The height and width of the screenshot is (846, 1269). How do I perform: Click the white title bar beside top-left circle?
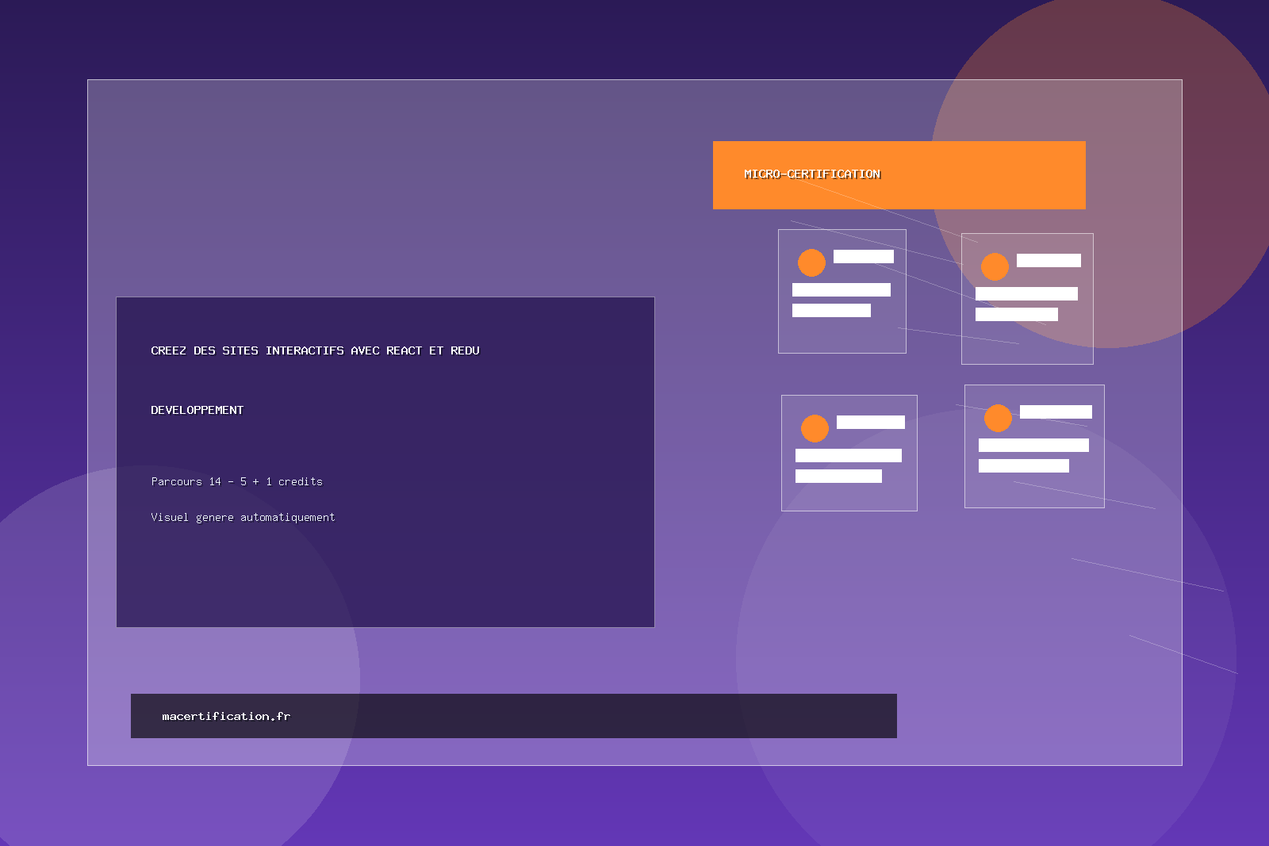[864, 256]
